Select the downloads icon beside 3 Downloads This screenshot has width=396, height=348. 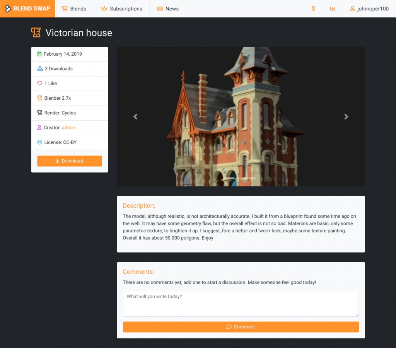pos(40,68)
